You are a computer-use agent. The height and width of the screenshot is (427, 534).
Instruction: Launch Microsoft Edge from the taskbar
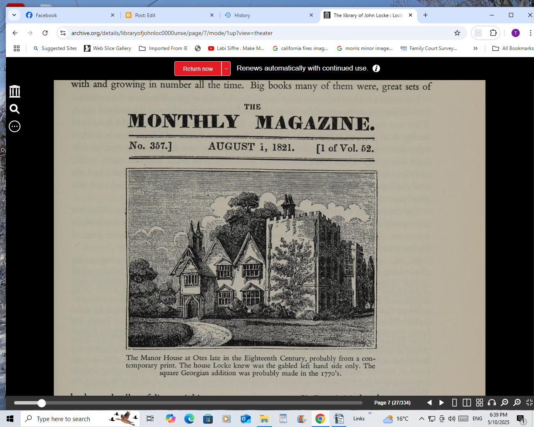click(x=189, y=419)
